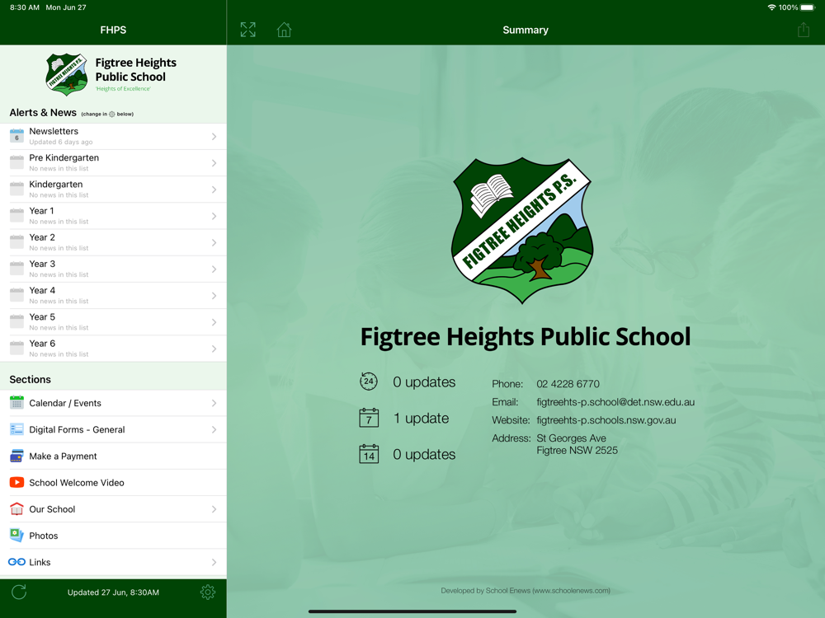The width and height of the screenshot is (825, 618).
Task: Tap the school crest in the sidebar header
Action: pyautogui.click(x=66, y=75)
